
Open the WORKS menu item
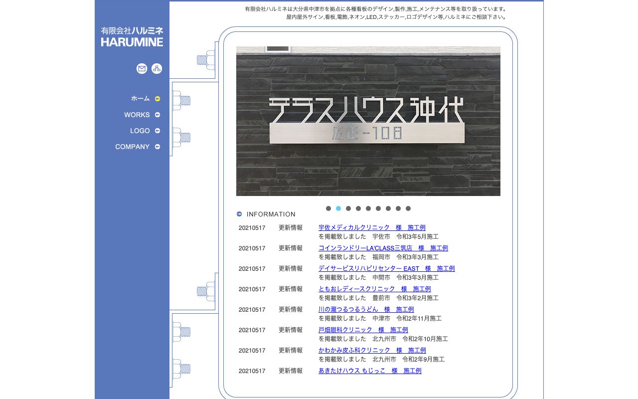pyautogui.click(x=137, y=115)
